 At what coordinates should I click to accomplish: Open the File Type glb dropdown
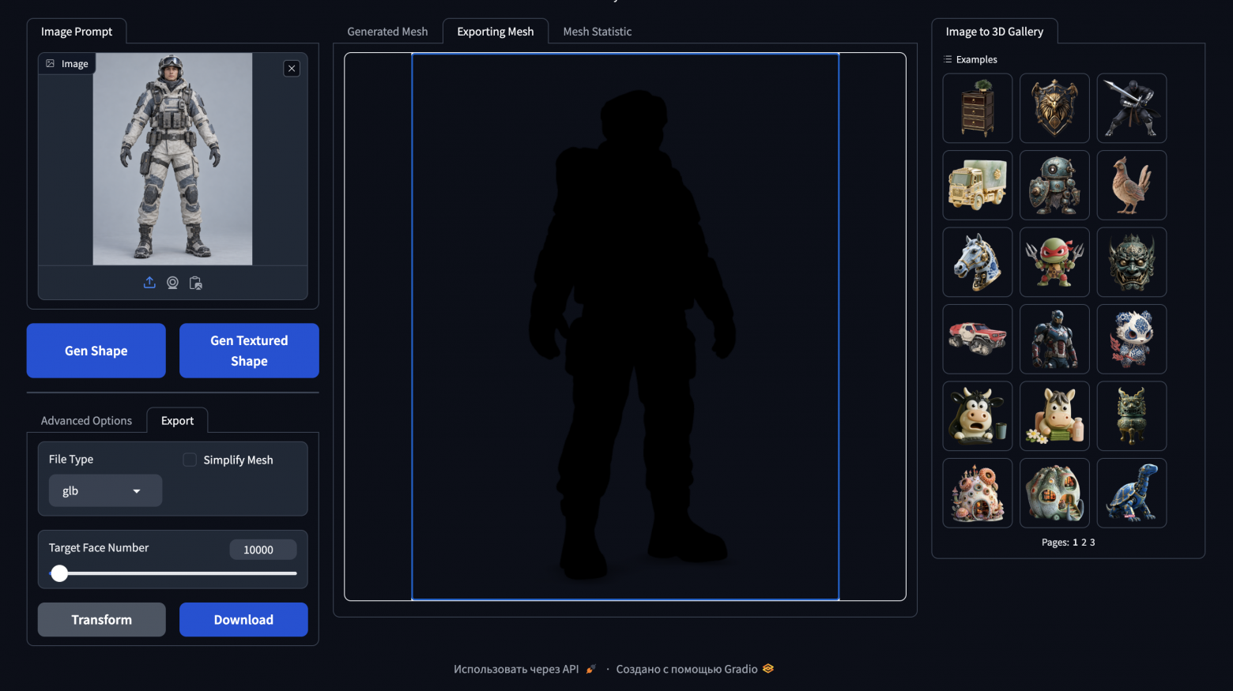(x=105, y=490)
